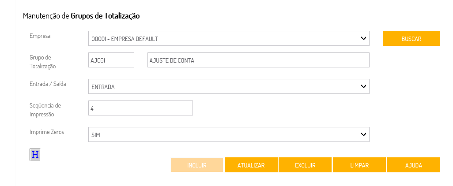Viewport: 453px width, 186px height.
Task: Click the AJUSTE DE CONTA description field
Action: pos(258,60)
